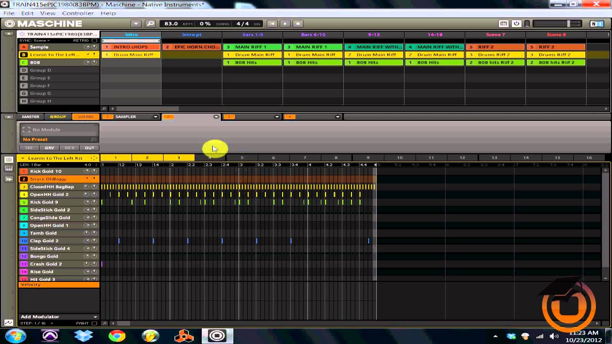Click the record transport button
This screenshot has height=344, width=612.
coord(298,23)
